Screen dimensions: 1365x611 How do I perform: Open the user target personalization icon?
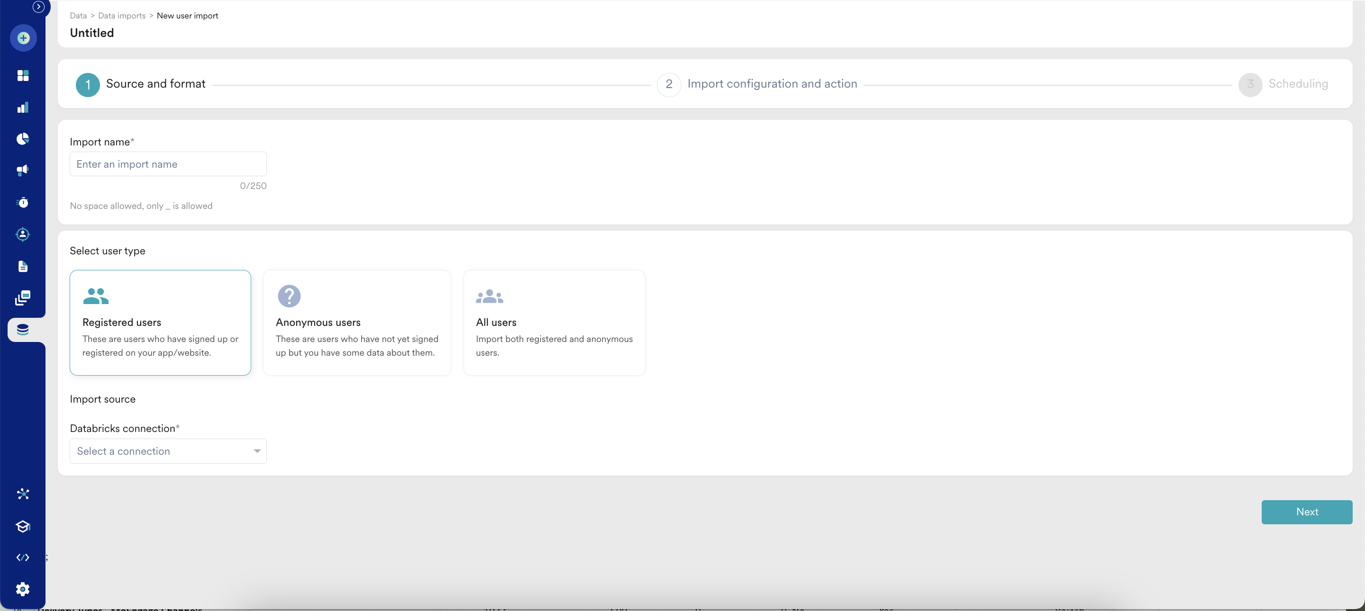pyautogui.click(x=23, y=234)
